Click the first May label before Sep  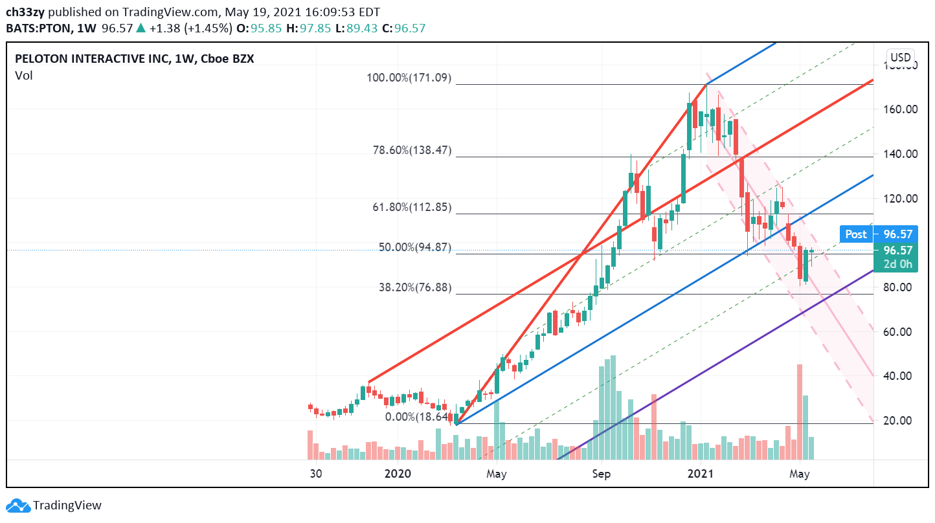pos(497,473)
